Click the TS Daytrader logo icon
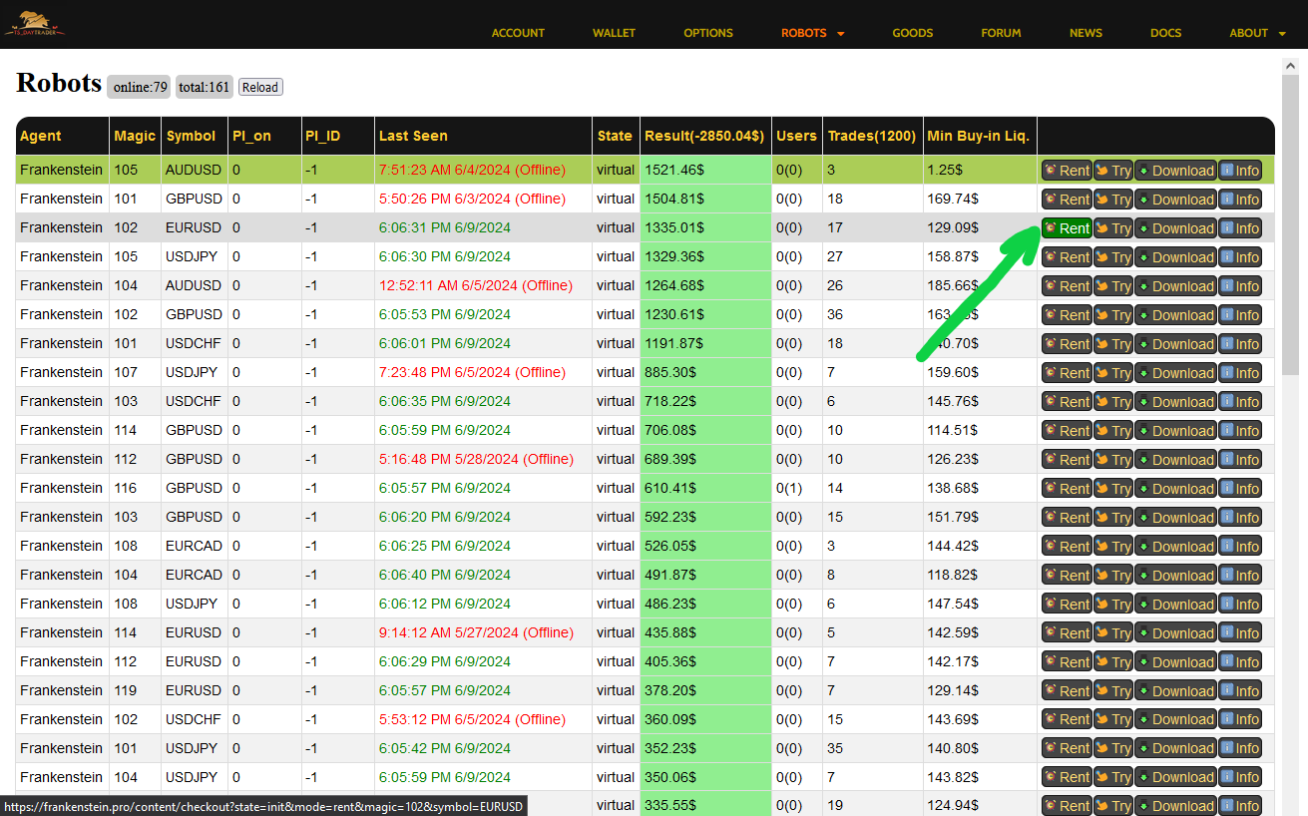1308x816 pixels. pos(35,25)
